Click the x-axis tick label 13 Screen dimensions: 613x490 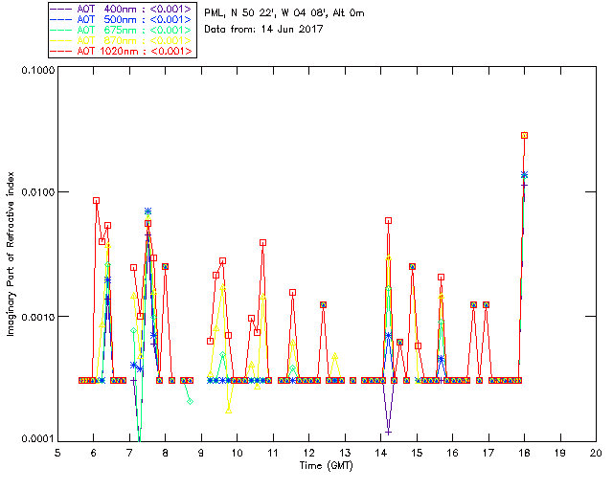tap(345, 453)
